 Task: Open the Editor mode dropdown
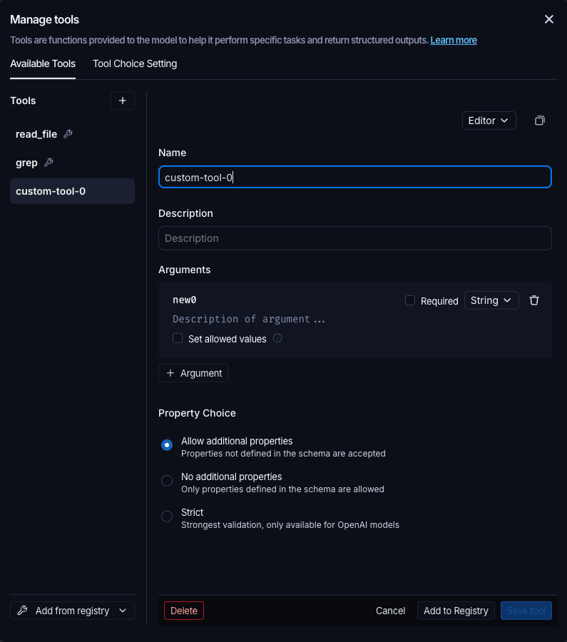(x=489, y=121)
